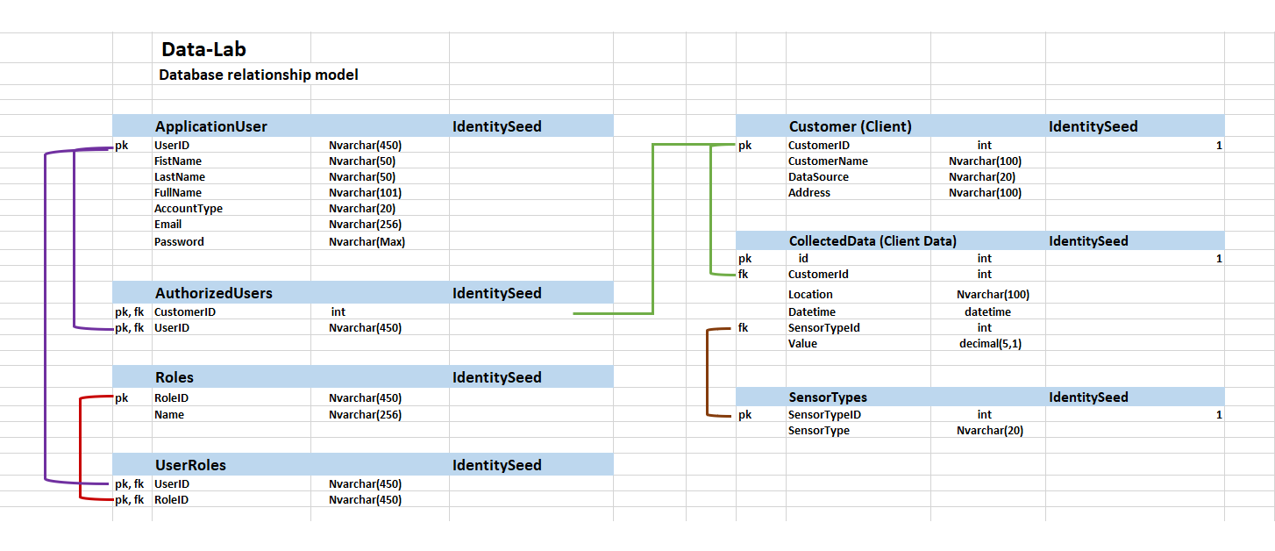This screenshot has width=1275, height=551.
Task: Select the Nvarchar(100) type of the Location row
Action: point(994,295)
